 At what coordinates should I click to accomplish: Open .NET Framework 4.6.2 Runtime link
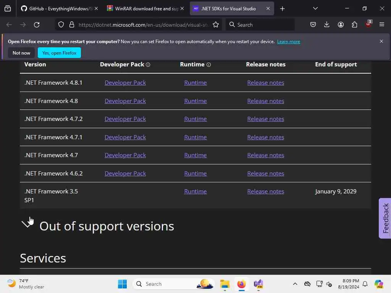pos(195,174)
